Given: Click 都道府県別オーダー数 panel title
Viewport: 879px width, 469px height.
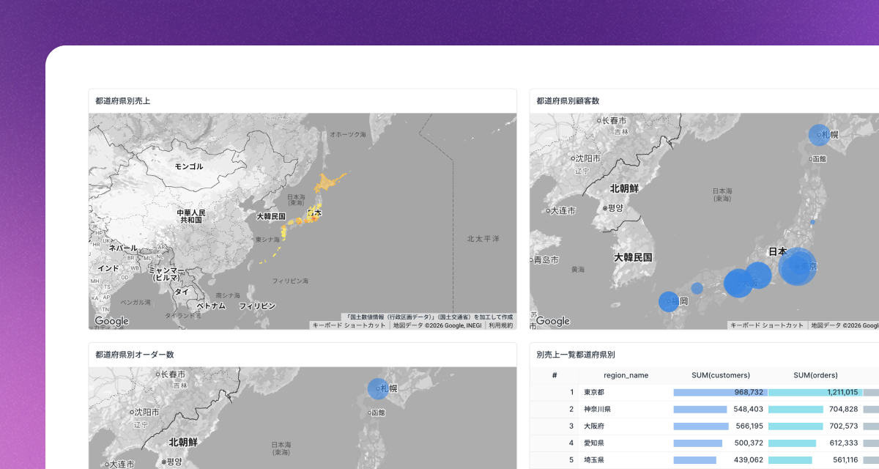Looking at the screenshot, I should [x=134, y=355].
